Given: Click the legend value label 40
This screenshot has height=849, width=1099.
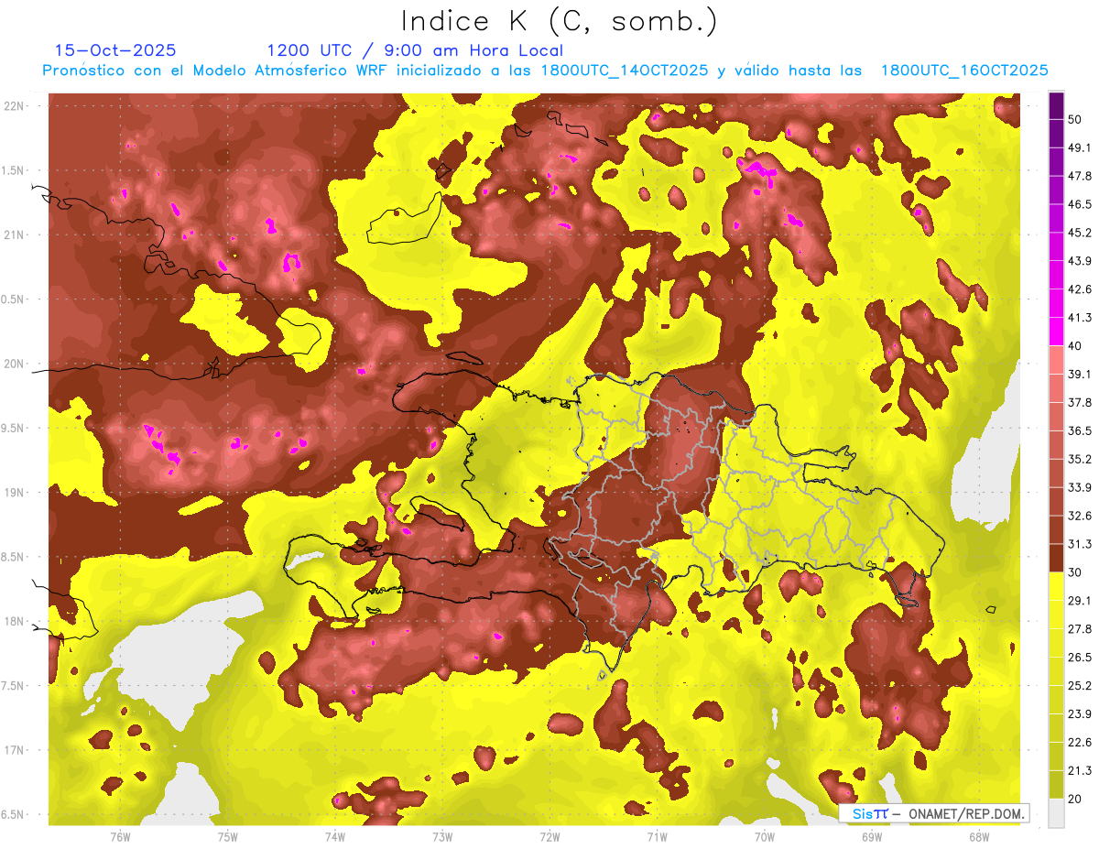Looking at the screenshot, I should [x=1075, y=346].
